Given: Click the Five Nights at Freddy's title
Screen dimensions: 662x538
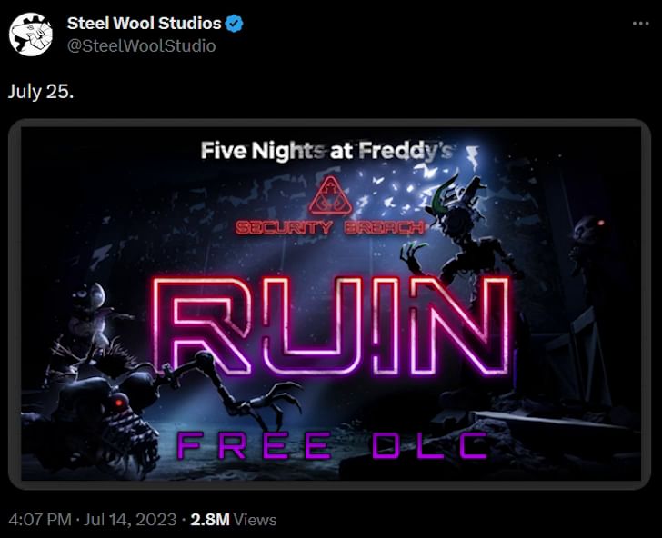Looking at the screenshot, I should [327, 151].
